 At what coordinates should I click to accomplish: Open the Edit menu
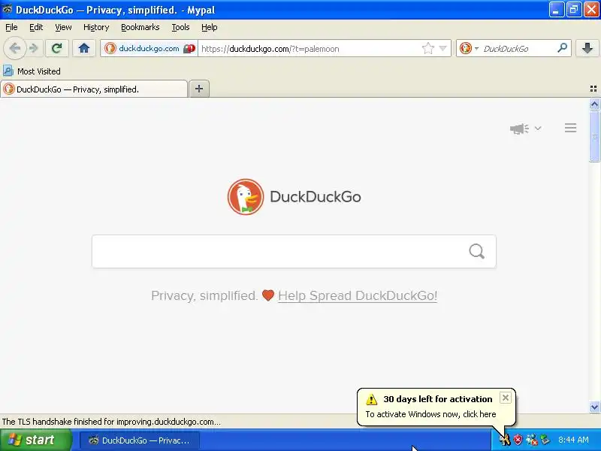[36, 27]
